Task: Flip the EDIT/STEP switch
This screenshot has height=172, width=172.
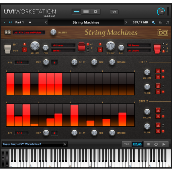Action: 7,49
